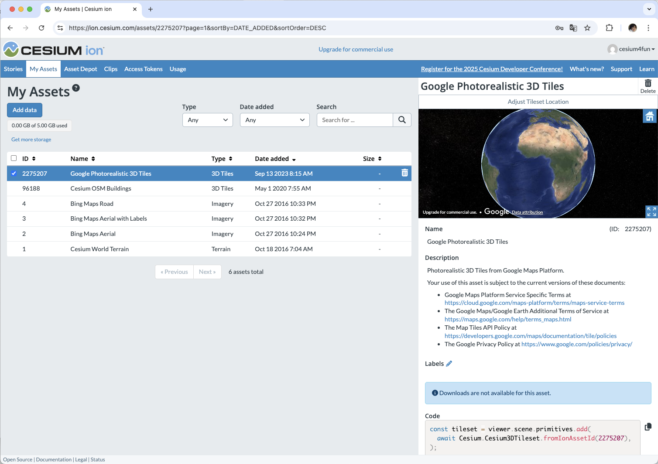Open Chrome three-dot menu
Image resolution: width=658 pixels, height=464 pixels.
[648, 28]
